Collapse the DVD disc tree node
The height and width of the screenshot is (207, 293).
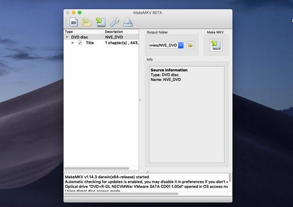tap(67, 37)
